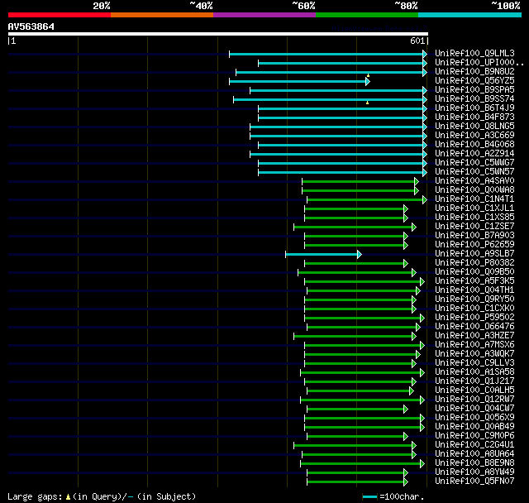Click the =100char. scale legend

(393, 496)
